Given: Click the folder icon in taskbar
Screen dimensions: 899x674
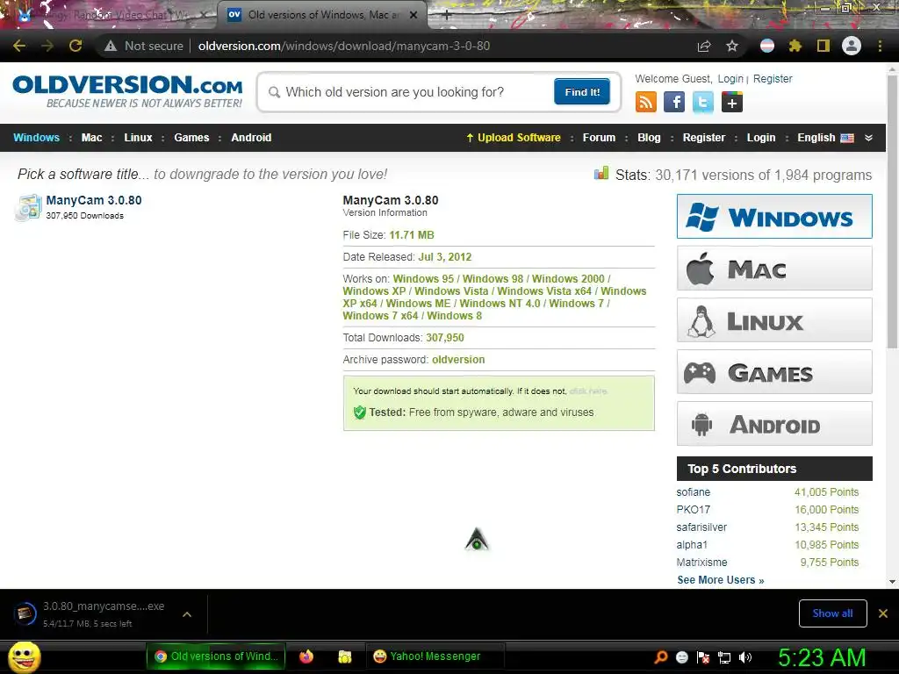Looking at the screenshot, I should 344,656.
